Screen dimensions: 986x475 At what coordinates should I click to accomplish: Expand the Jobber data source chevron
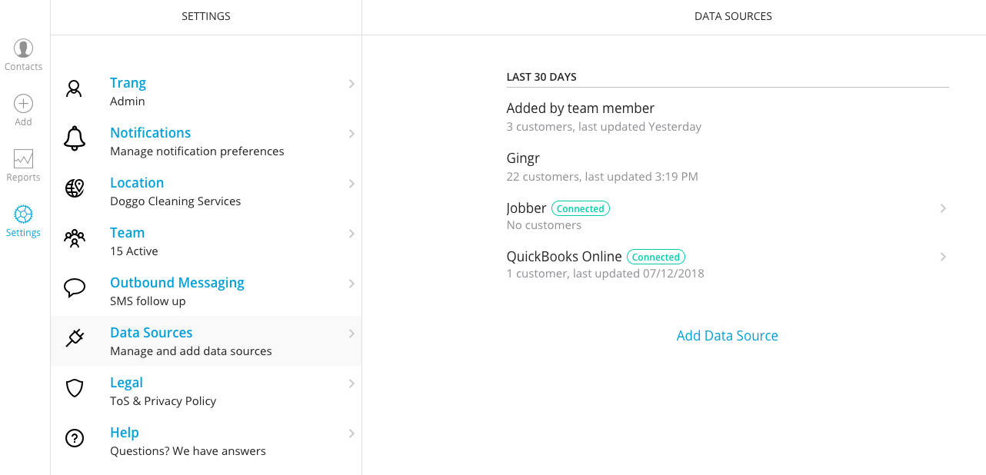click(943, 208)
